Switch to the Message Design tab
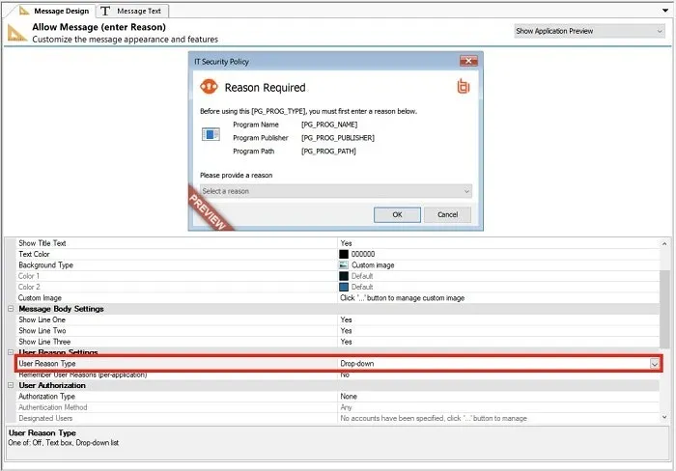This screenshot has height=471, width=676. click(x=54, y=11)
